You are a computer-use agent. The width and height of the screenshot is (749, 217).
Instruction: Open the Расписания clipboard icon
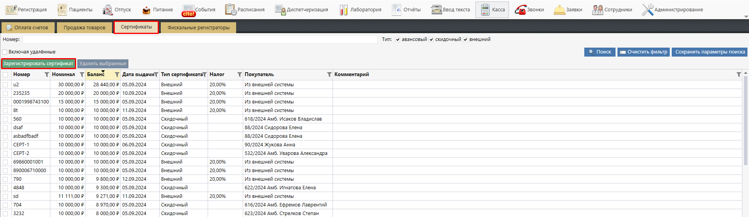point(231,10)
